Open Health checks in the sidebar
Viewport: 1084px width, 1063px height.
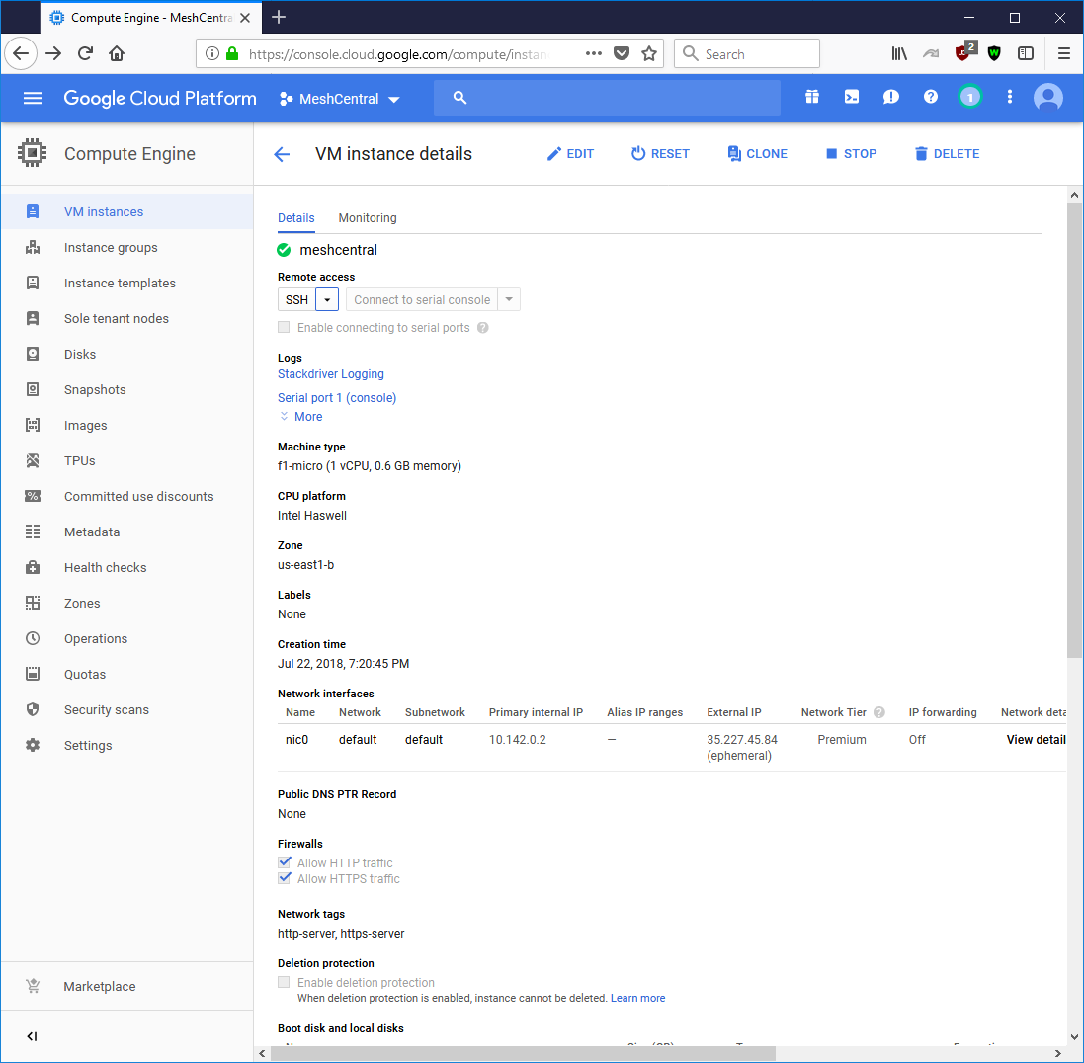point(127,567)
